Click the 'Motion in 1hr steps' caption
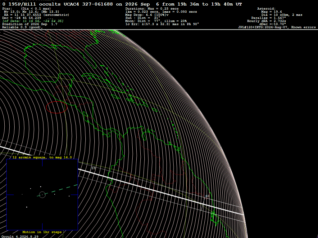318x238 pixels. click(x=42, y=232)
